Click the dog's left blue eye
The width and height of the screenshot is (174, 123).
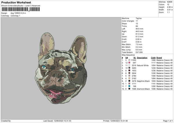[x=43, y=67]
